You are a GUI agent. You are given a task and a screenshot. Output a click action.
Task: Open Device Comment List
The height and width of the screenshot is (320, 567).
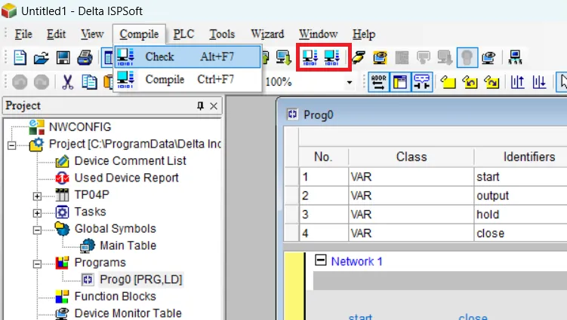(130, 160)
